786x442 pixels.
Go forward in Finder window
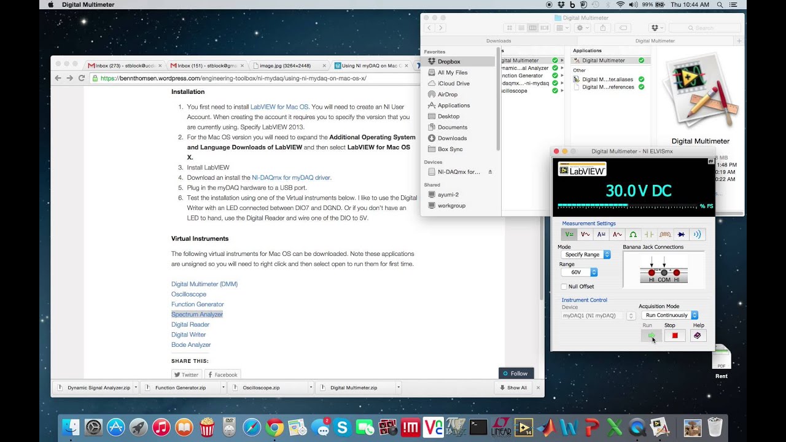pyautogui.click(x=440, y=28)
